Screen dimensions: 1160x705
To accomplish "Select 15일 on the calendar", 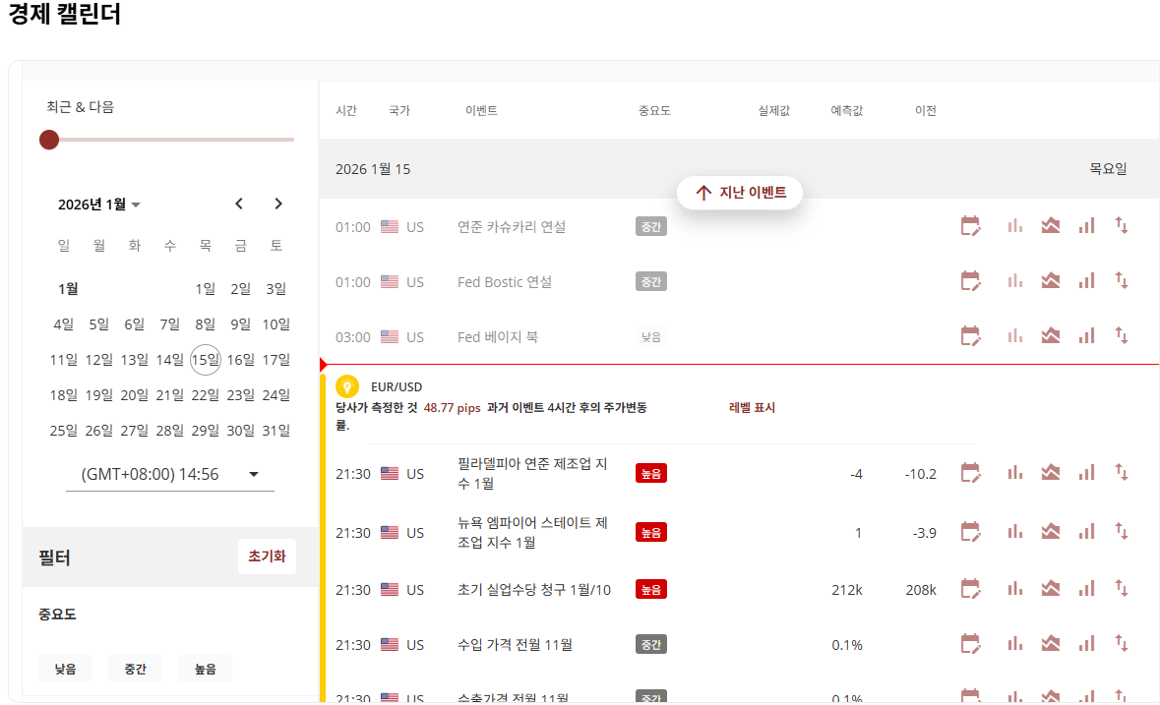I will [x=205, y=360].
